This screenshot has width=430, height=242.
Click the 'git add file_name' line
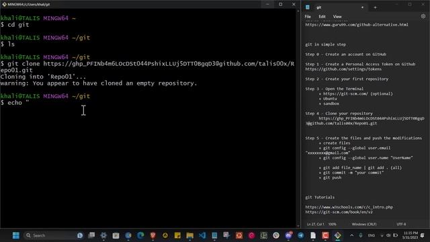click(360, 168)
